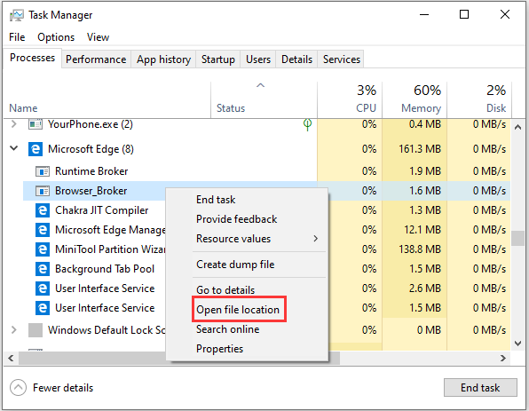Click the Fewer details circular arrow icon
Screen dimensions: 529x411
(18, 387)
